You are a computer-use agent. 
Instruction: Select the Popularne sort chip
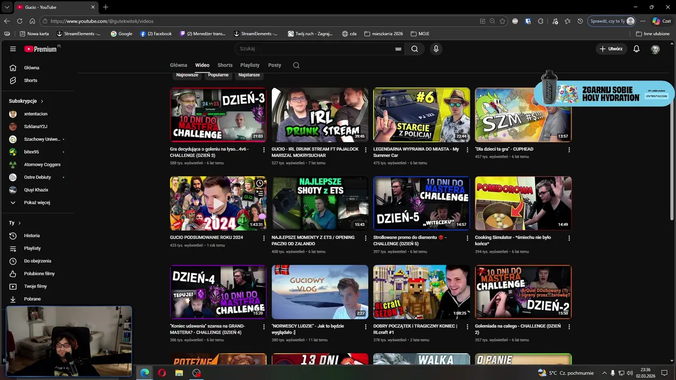tap(218, 75)
